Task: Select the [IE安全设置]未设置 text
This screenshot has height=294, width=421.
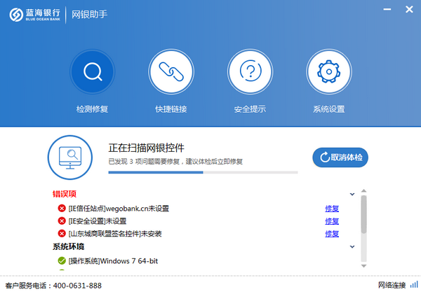Action: tap(98, 221)
